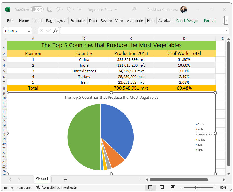The width and height of the screenshot is (233, 192).
Task: Click the Search icon in title bar
Action: (134, 9)
